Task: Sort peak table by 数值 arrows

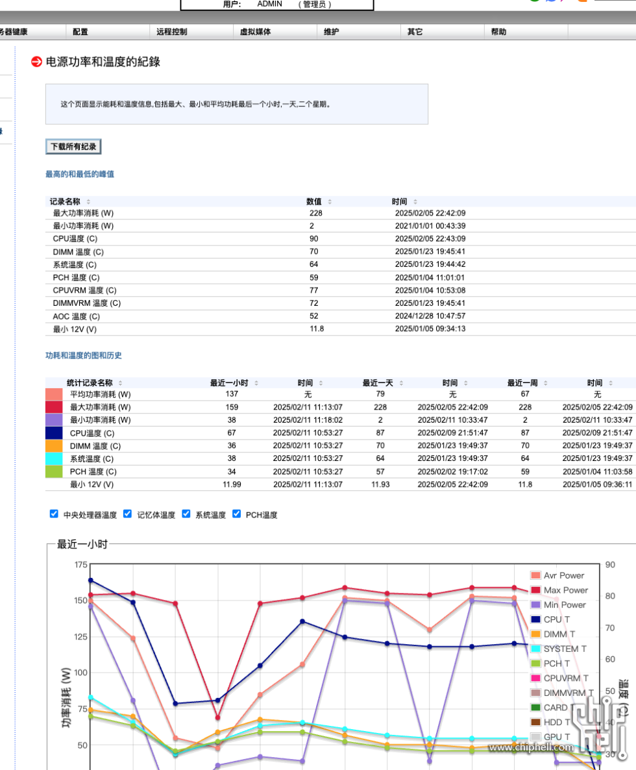Action: coord(330,202)
